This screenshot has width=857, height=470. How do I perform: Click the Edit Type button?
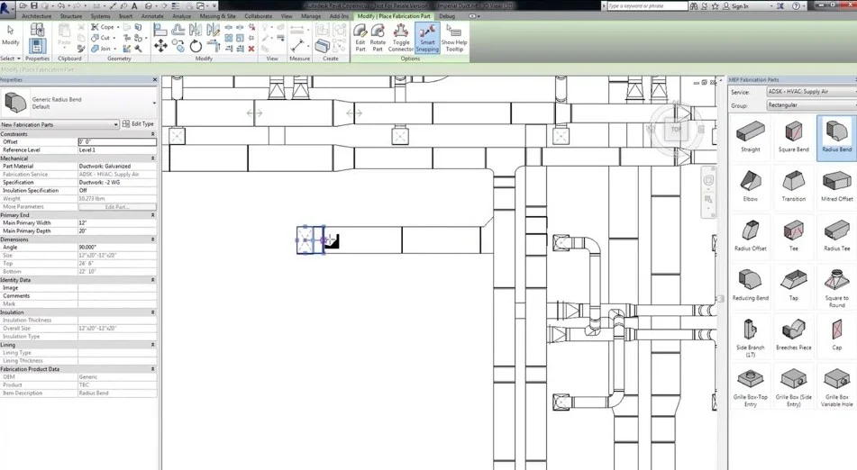pyautogui.click(x=138, y=124)
